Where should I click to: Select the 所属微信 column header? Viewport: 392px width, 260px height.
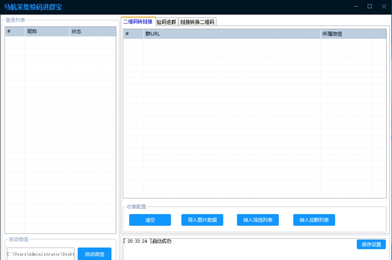[x=353, y=34]
